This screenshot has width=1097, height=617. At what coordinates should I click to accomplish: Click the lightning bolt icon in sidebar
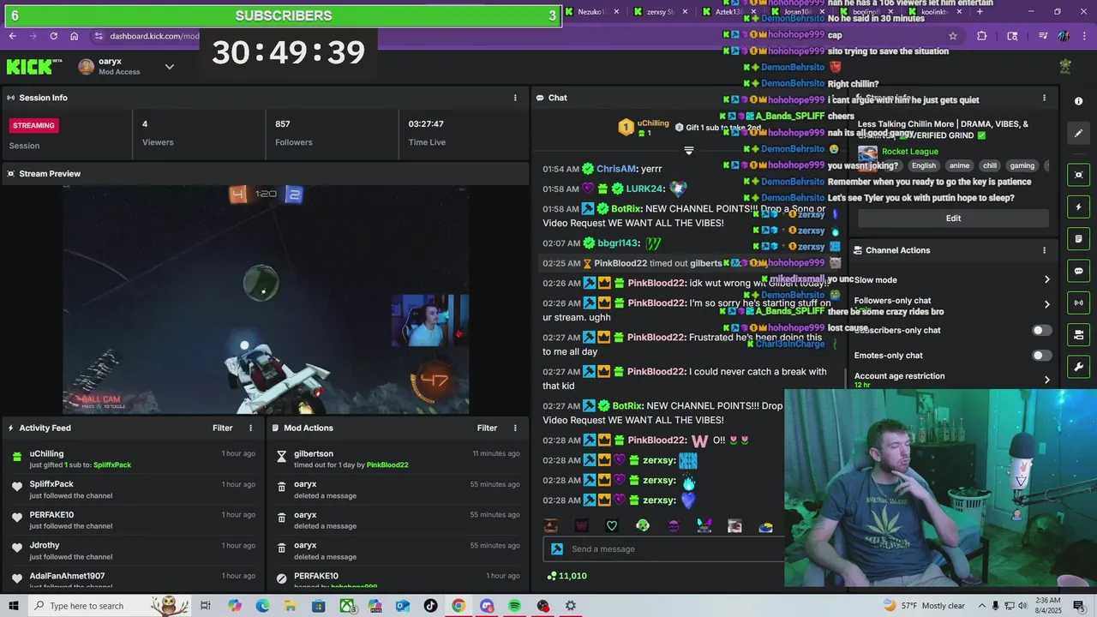pyautogui.click(x=1078, y=207)
